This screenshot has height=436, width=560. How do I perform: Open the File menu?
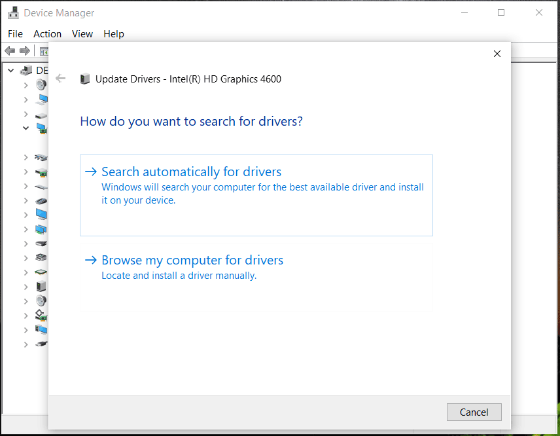click(x=15, y=34)
